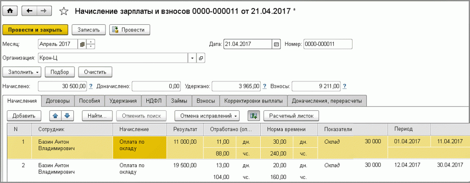
Task: Open the calendar picker for Дата field
Action: point(276,44)
